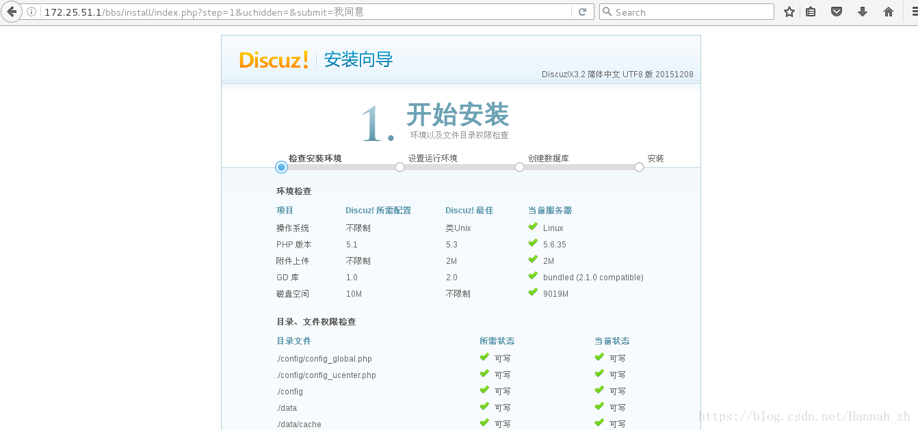Click the Discuz! 最佳 column header
Image resolution: width=918 pixels, height=430 pixels.
pyautogui.click(x=469, y=211)
